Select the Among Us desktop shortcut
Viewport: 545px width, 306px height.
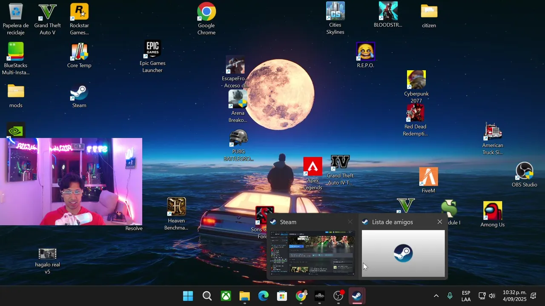[x=493, y=215]
